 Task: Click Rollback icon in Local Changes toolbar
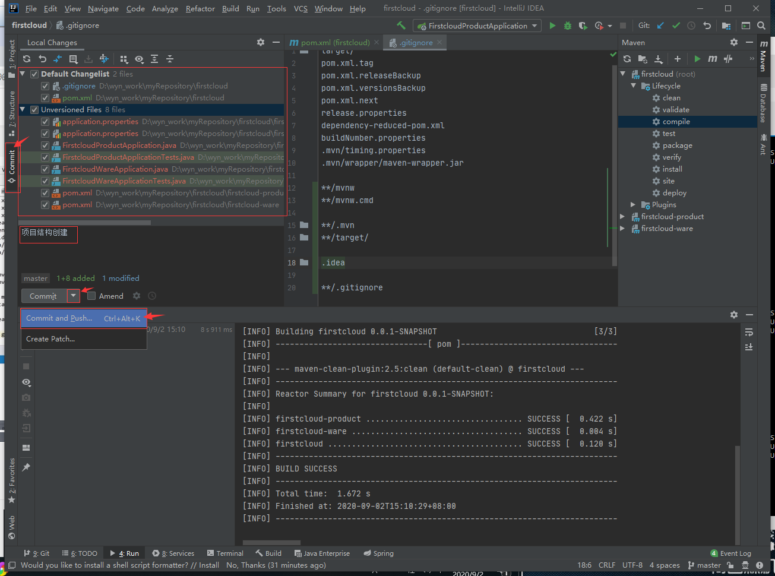(x=42, y=59)
